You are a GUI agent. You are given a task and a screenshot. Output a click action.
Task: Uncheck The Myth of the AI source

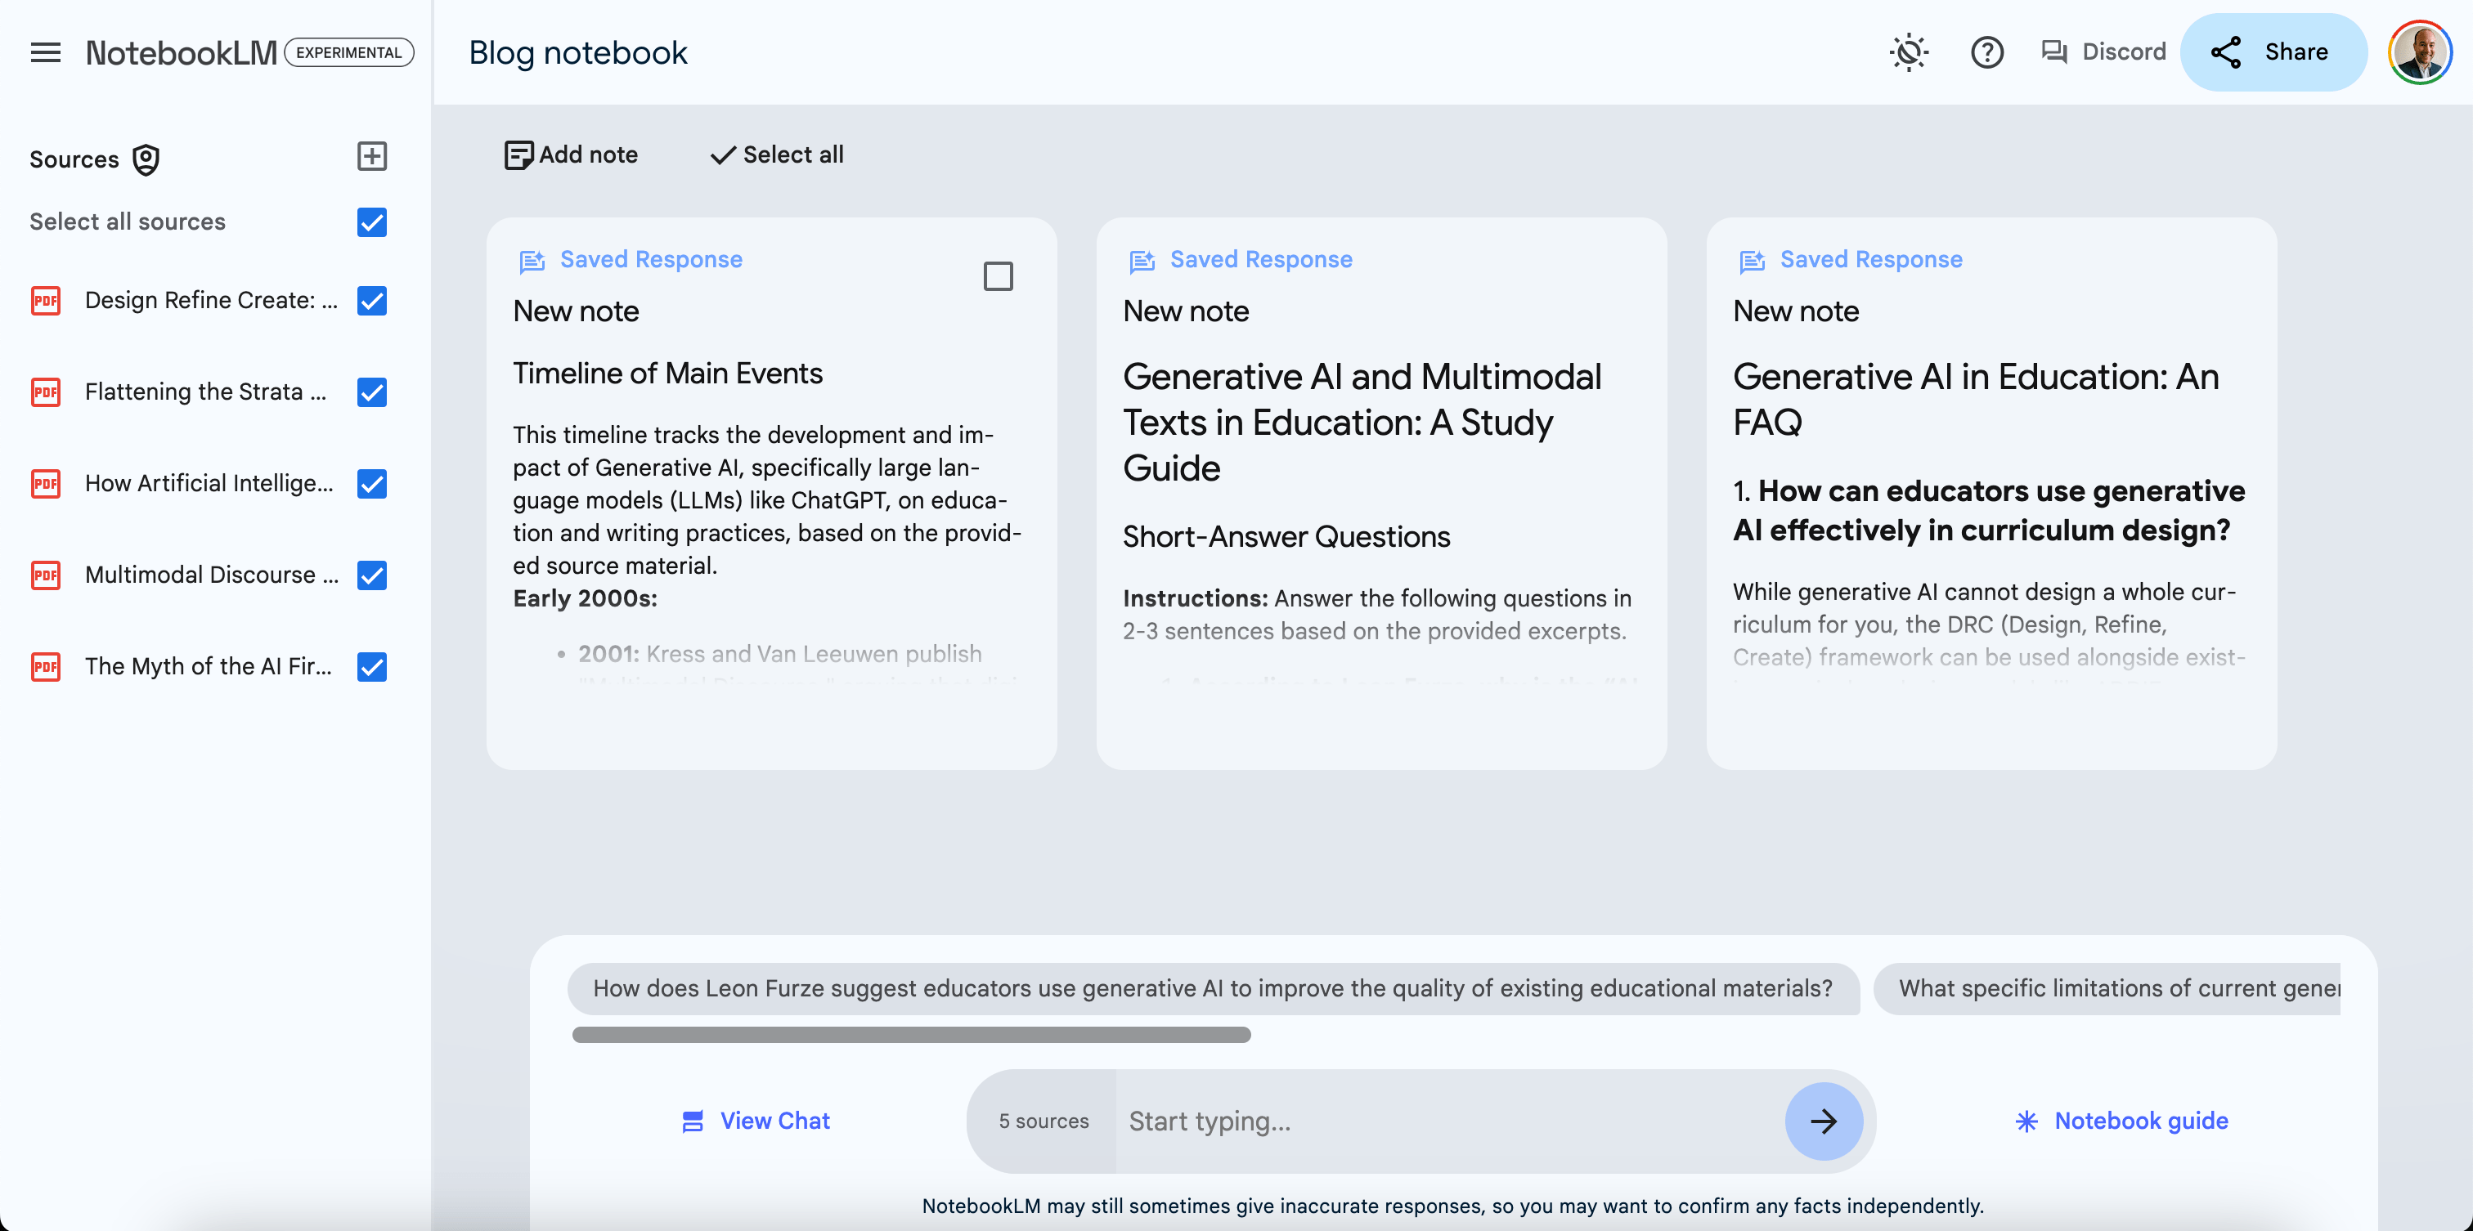point(371,667)
